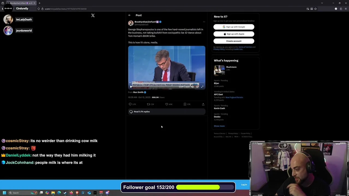This screenshot has width=349, height=196.
Task: Go back using the Post back arrow
Action: coord(130,15)
